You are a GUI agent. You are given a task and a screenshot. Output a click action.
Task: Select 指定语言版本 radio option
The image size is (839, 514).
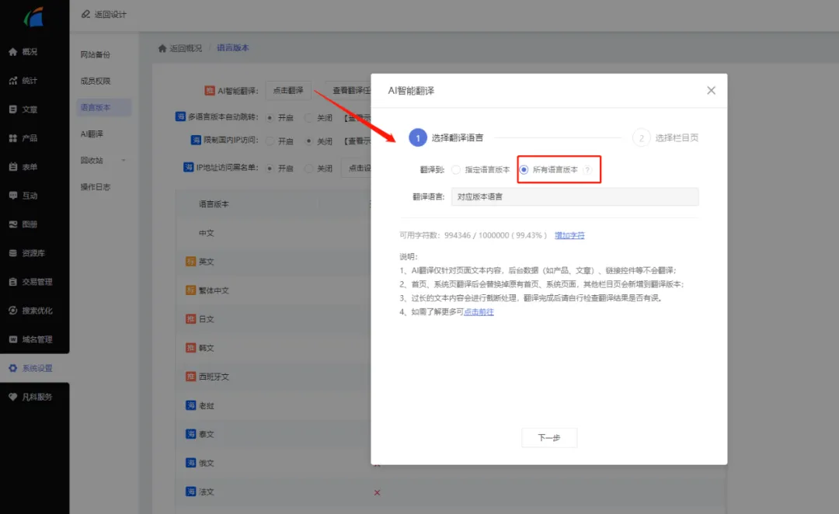(x=456, y=170)
